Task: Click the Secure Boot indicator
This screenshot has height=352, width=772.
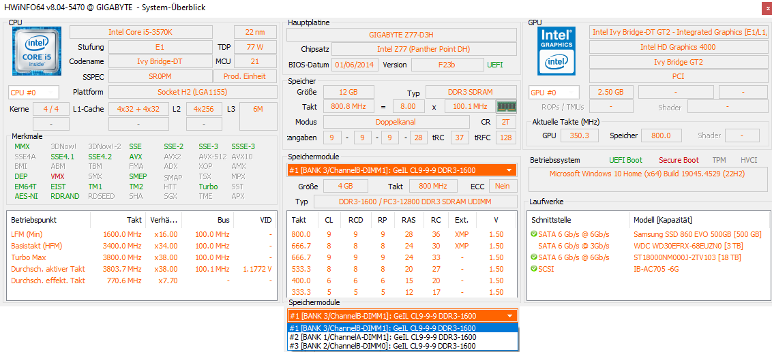Action: tap(679, 160)
